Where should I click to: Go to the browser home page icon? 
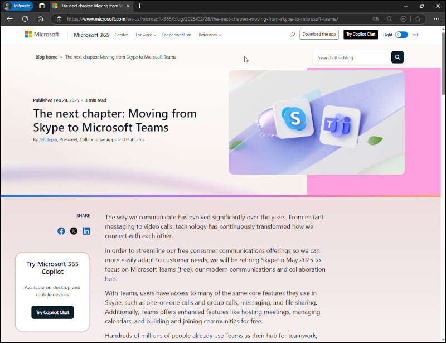[40, 19]
